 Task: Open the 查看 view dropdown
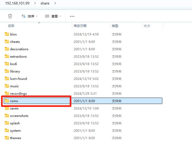(53, 16)
